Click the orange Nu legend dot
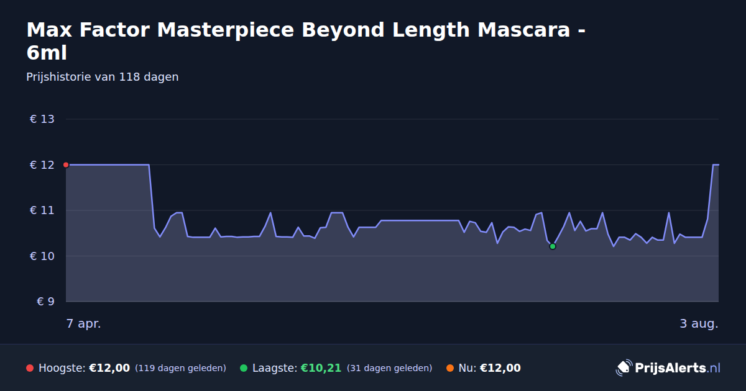 click(x=450, y=368)
